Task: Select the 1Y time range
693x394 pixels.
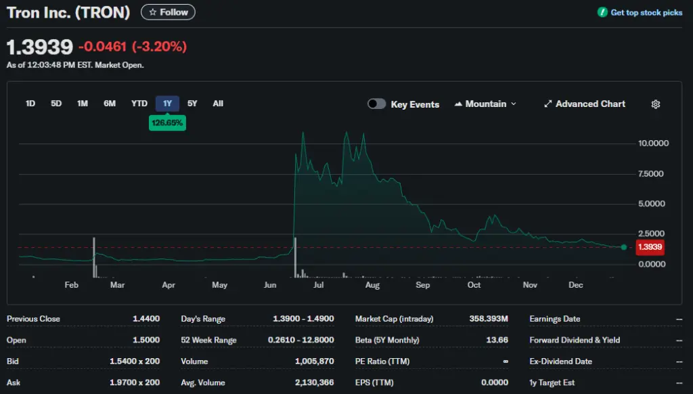Action: (167, 104)
